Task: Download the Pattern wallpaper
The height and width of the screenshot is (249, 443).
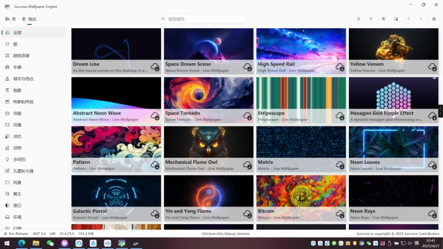Action: (x=155, y=165)
